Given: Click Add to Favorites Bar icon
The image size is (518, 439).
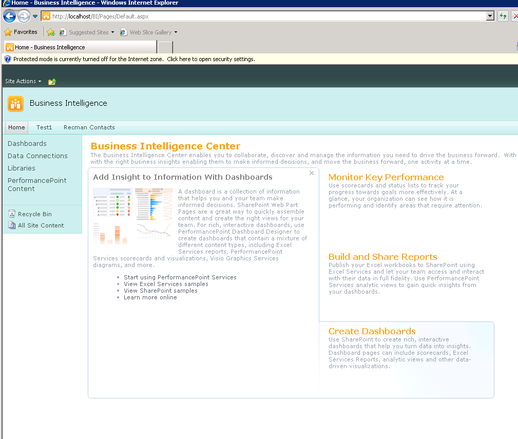Looking at the screenshot, I should click(x=50, y=32).
